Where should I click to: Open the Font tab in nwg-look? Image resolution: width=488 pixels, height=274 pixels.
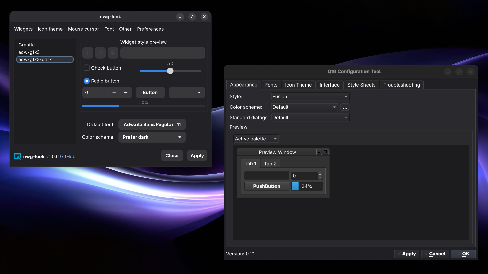[x=109, y=29]
